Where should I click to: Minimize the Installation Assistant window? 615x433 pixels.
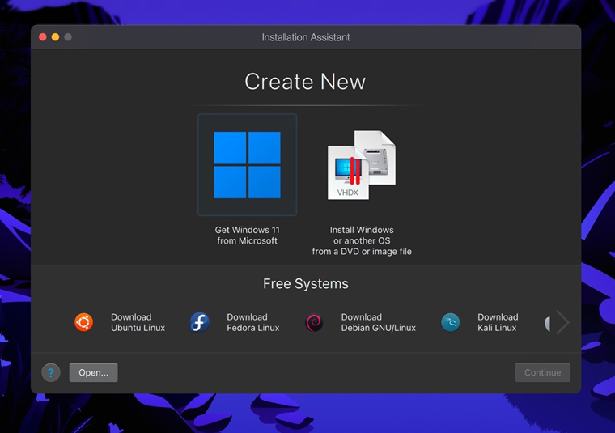click(x=55, y=37)
